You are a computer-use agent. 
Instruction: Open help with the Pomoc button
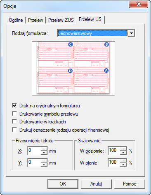pos(130,184)
